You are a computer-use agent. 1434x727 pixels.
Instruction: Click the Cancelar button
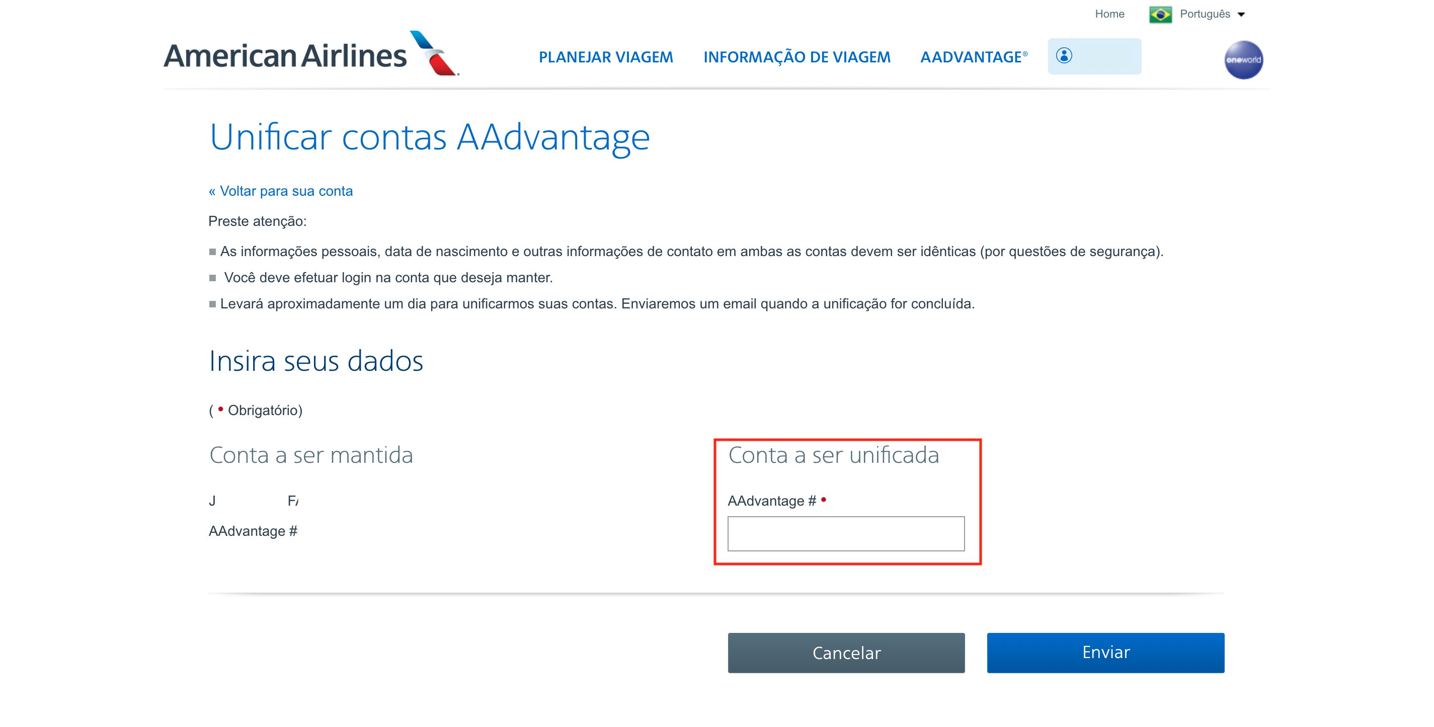pyautogui.click(x=846, y=653)
